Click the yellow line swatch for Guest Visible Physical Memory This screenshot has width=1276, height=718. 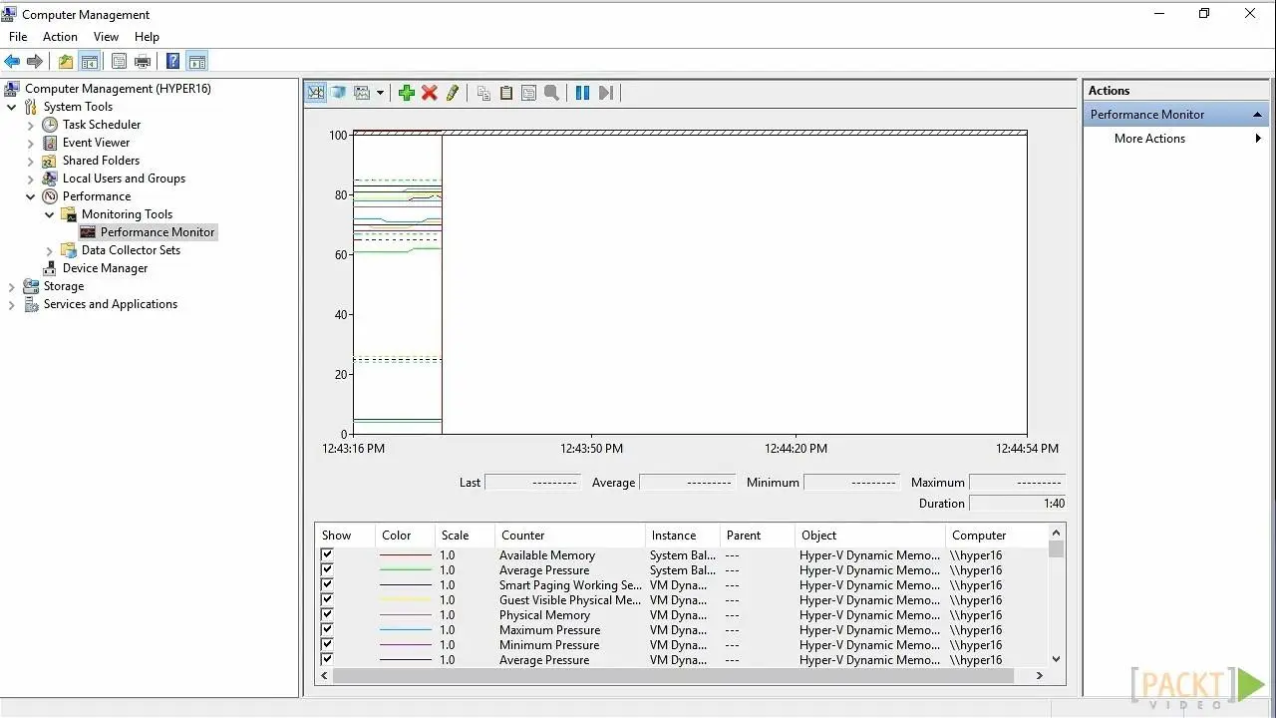coord(406,599)
